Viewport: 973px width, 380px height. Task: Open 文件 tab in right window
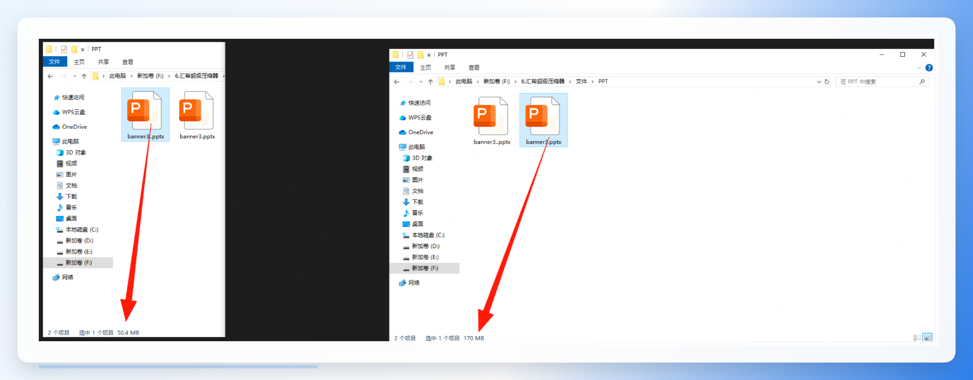[x=401, y=67]
